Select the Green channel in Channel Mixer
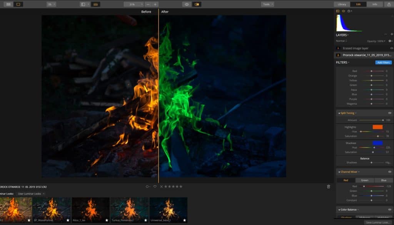 (x=364, y=180)
